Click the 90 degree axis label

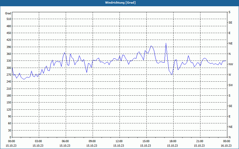tap(10, 117)
